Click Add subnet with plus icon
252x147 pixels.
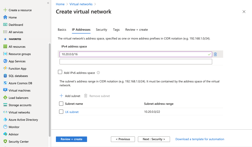click(70, 96)
